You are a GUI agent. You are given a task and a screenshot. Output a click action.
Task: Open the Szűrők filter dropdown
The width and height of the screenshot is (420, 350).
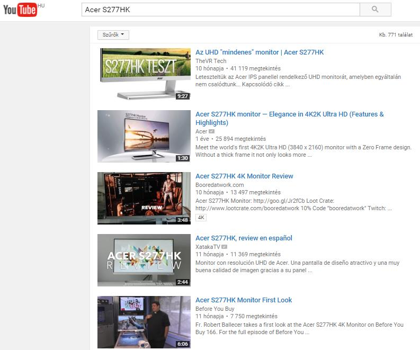tap(113, 35)
